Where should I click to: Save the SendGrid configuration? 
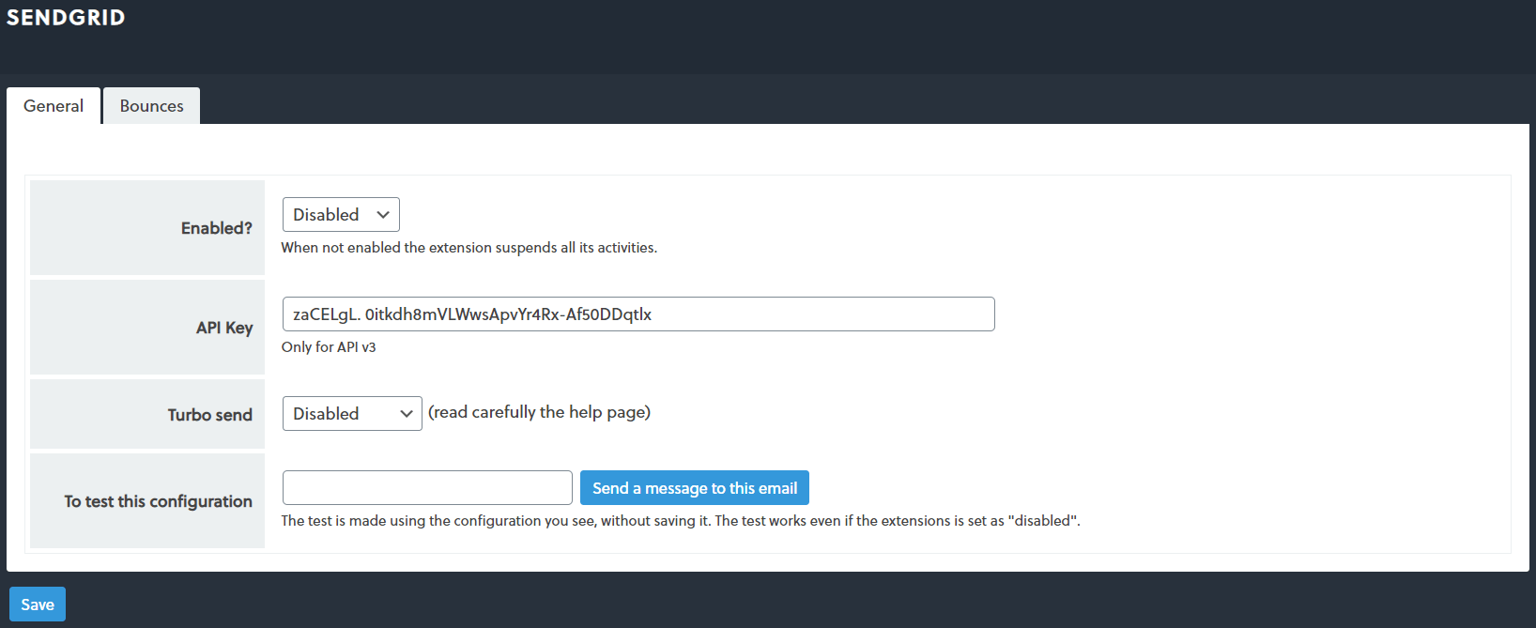38,605
